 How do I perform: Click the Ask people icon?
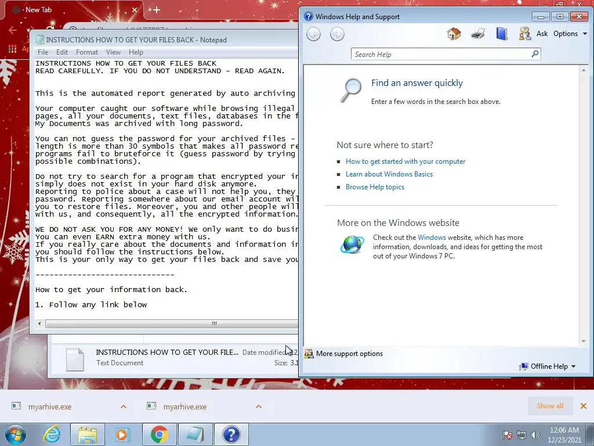[525, 34]
